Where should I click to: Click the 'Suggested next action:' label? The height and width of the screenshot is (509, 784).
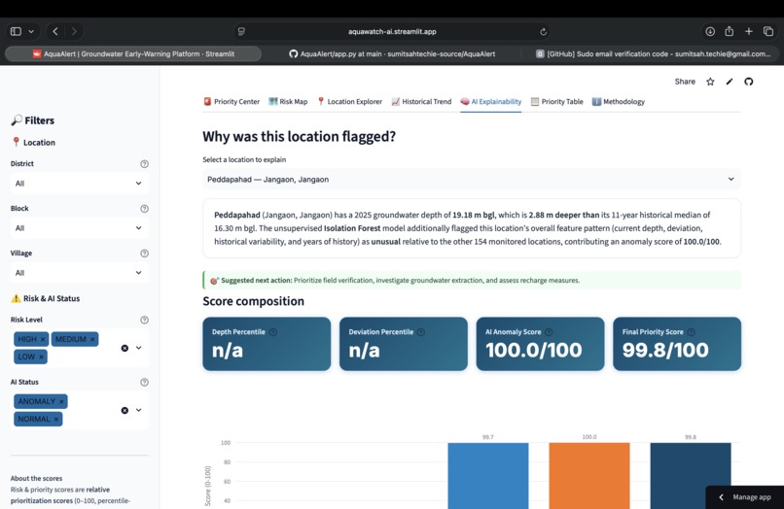pyautogui.click(x=257, y=280)
